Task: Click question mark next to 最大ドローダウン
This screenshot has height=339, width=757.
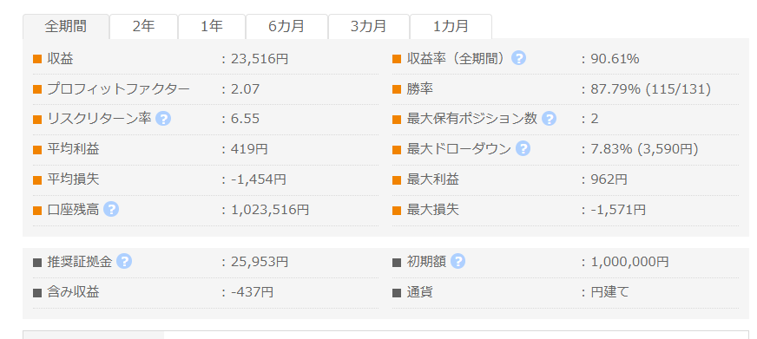Action: [523, 149]
